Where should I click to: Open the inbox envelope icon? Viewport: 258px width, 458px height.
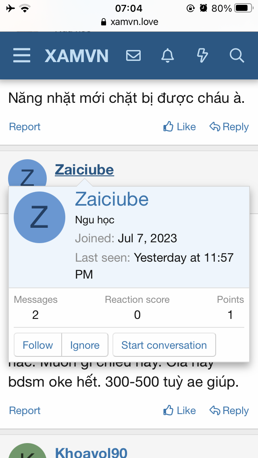(133, 56)
